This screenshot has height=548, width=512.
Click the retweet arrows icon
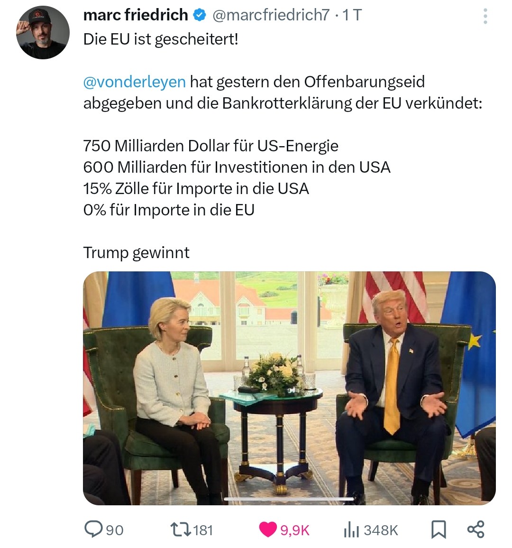point(181,529)
